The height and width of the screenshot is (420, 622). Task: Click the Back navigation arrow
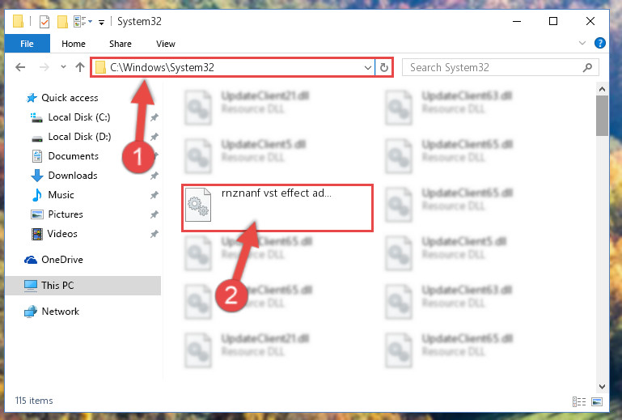20,67
